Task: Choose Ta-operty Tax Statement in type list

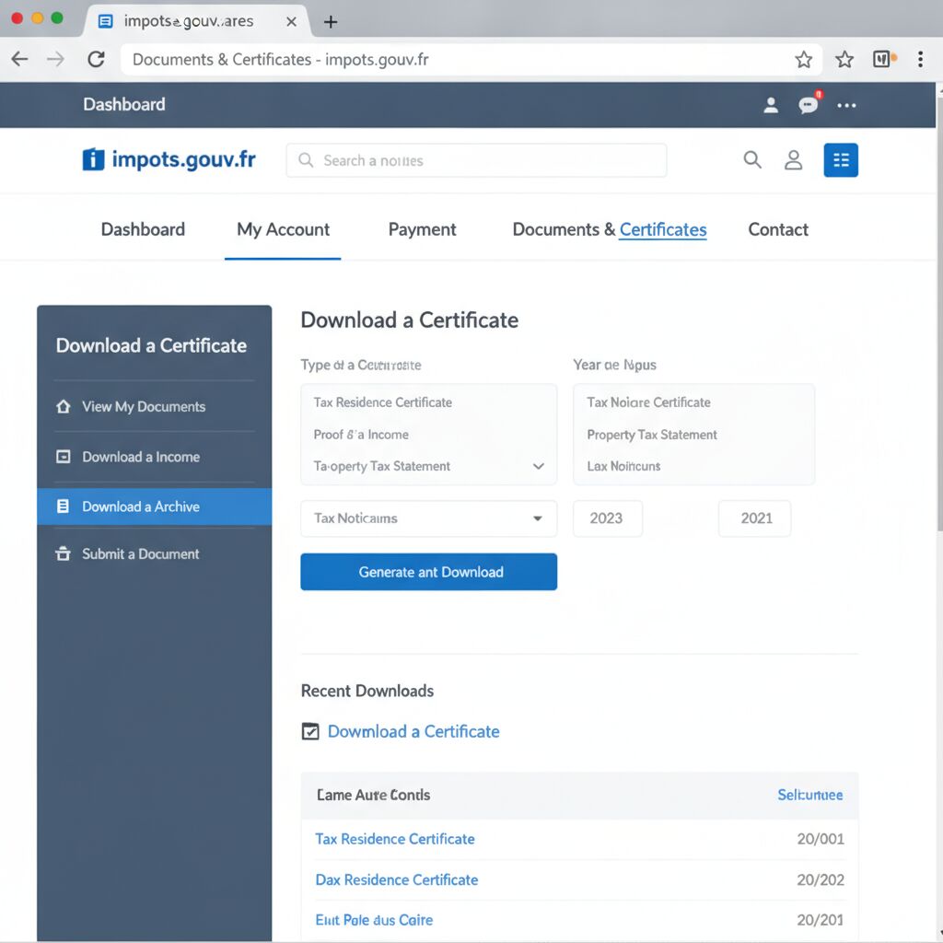Action: (x=381, y=466)
